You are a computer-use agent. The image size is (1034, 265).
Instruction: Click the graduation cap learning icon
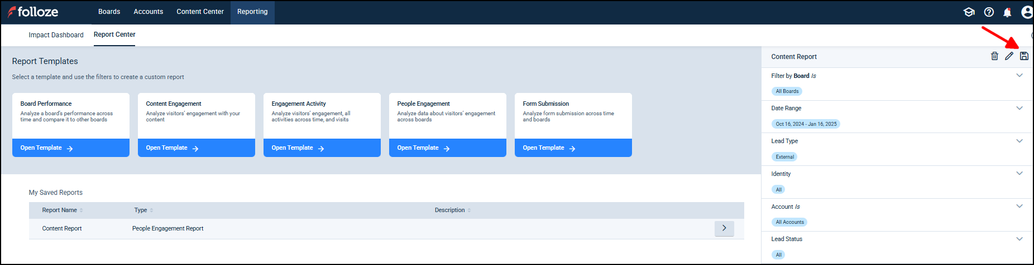click(969, 12)
